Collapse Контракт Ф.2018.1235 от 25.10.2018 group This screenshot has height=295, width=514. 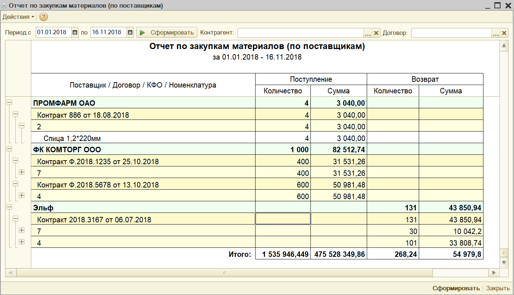click(15, 161)
